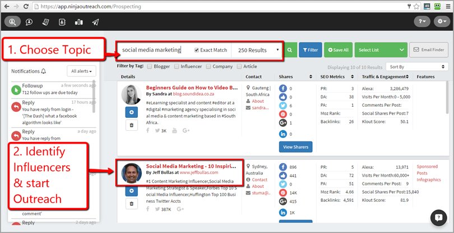Open the Reply notification from 17 hours ago

pos(54,112)
